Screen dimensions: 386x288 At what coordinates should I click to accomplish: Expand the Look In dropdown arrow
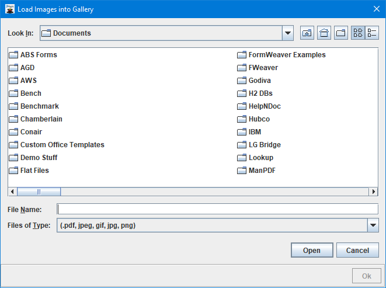click(x=288, y=33)
